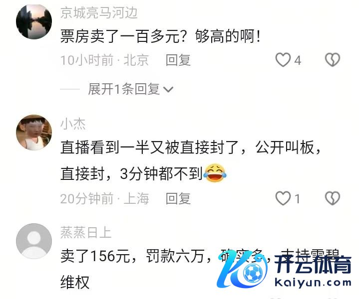Like the comment by 京城亮马河边

click(x=283, y=60)
